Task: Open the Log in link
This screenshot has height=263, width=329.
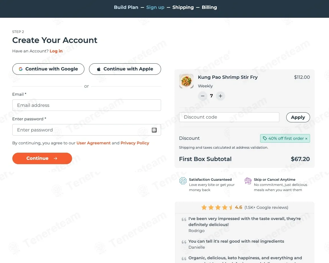Action: coord(56,51)
